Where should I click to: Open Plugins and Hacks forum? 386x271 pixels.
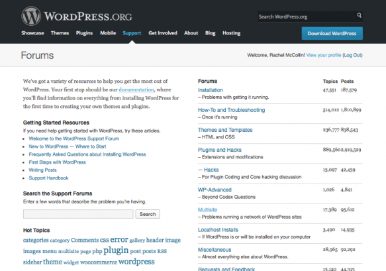pos(220,150)
